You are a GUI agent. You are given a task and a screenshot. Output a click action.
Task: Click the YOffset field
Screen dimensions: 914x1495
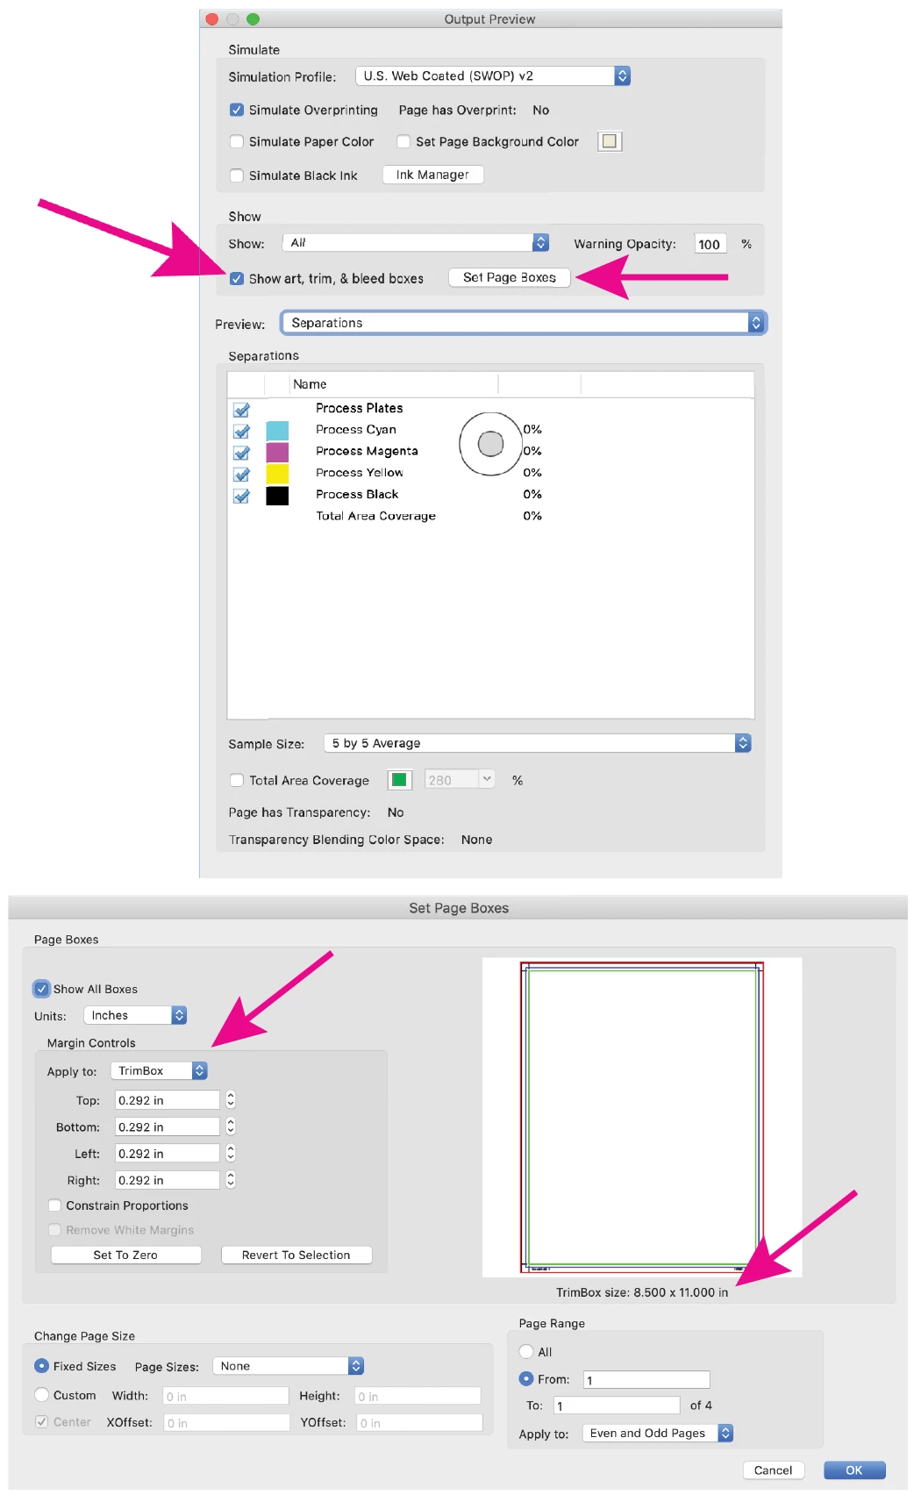[x=419, y=1422]
